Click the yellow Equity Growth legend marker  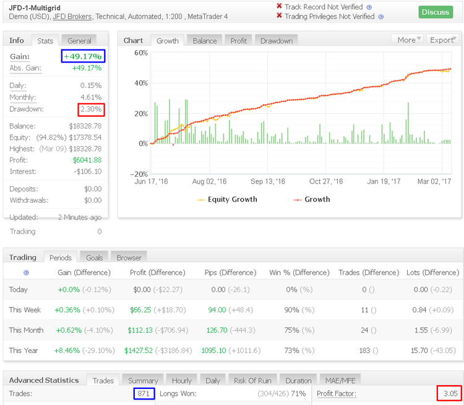202,200
